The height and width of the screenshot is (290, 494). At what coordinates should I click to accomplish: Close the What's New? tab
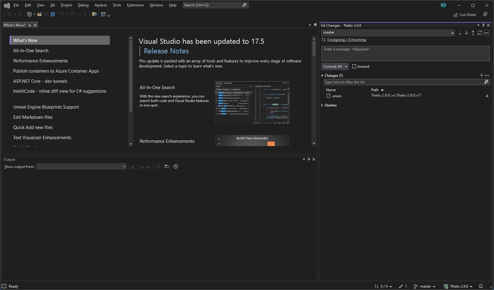(35, 25)
